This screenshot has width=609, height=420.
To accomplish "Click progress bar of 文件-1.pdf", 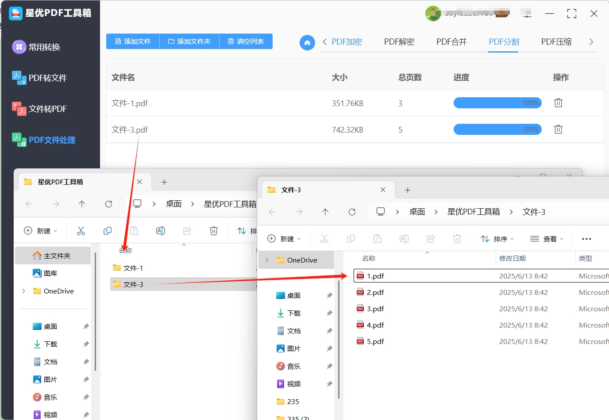I will (x=497, y=103).
